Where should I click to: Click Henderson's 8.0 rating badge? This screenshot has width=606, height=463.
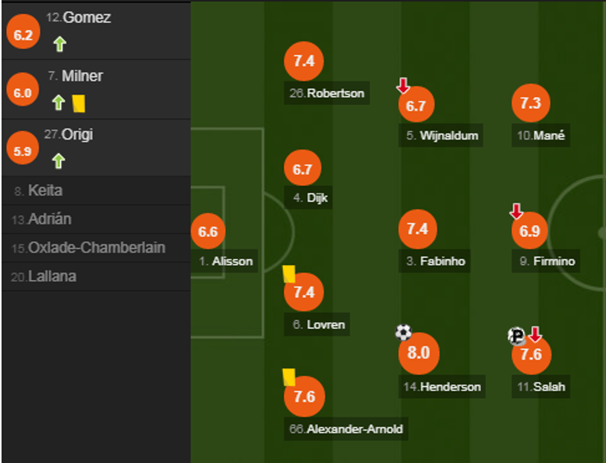419,354
